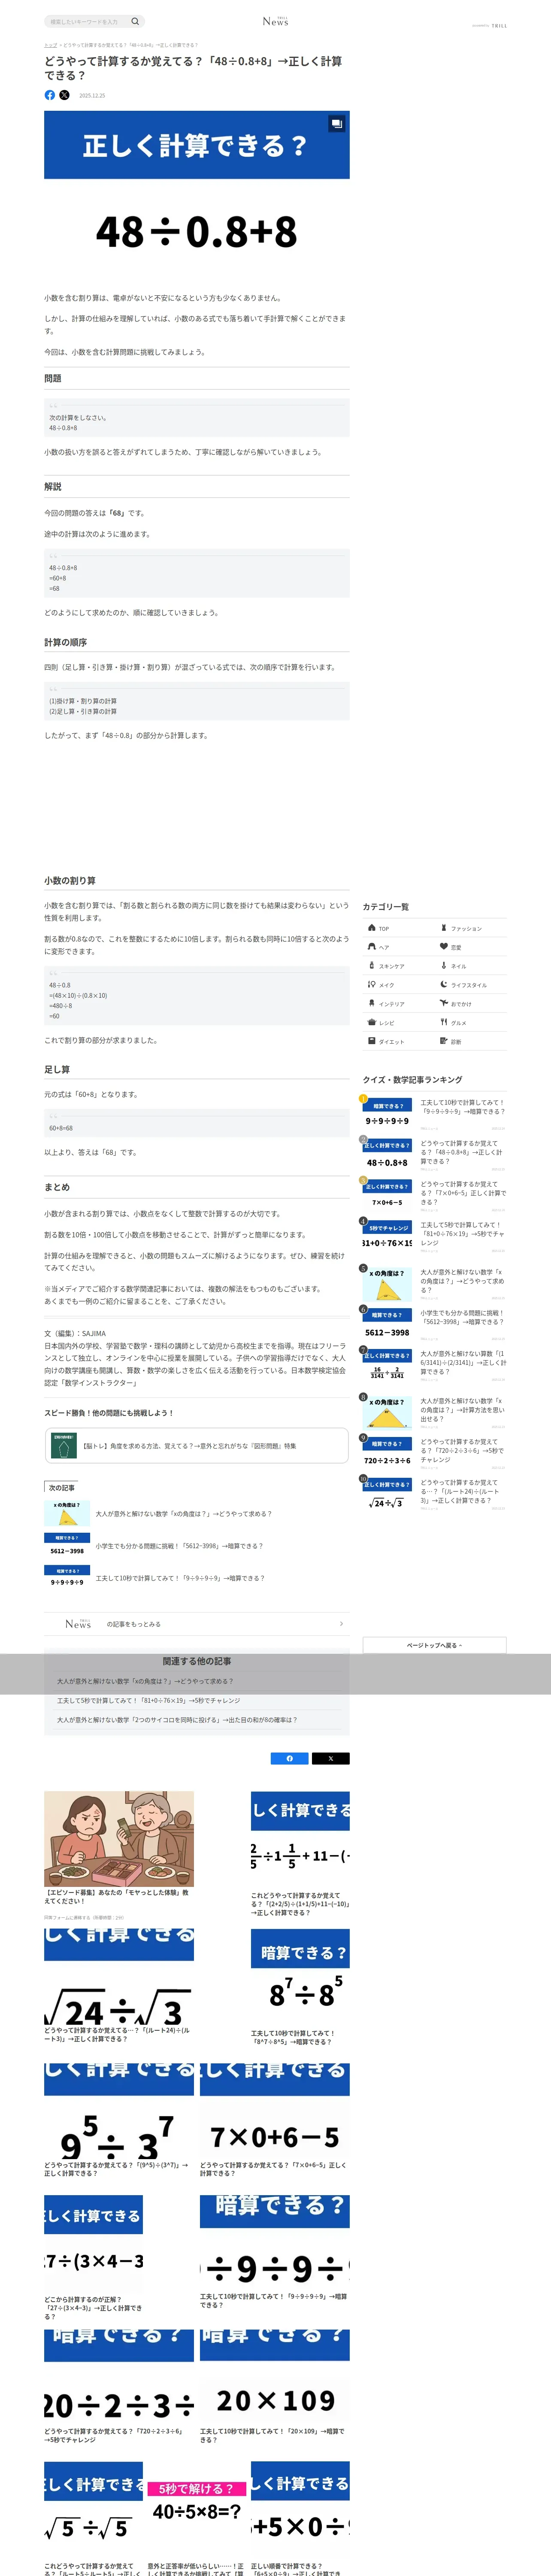Select the ヘア category icon
The width and height of the screenshot is (551, 2576).
[372, 947]
